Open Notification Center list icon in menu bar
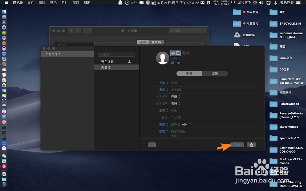This screenshot has height=191, width=306. [x=298, y=2]
